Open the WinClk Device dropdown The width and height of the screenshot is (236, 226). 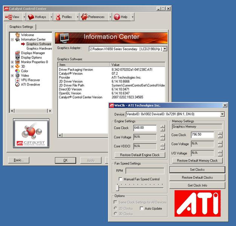(222, 114)
